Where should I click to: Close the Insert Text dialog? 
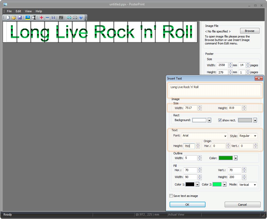259,78
